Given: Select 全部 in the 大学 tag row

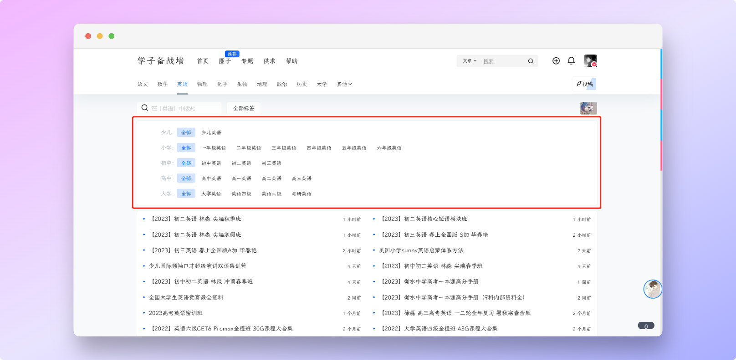Looking at the screenshot, I should (186, 194).
